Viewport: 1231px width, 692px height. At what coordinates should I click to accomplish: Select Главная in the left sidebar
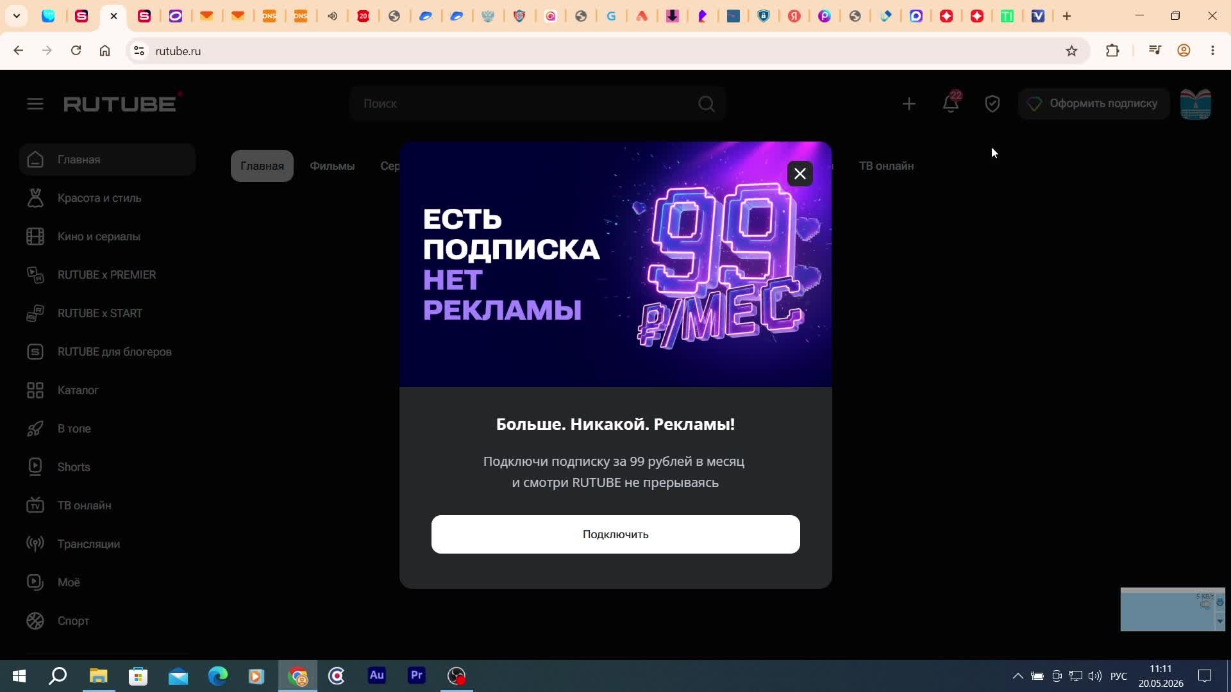(x=107, y=160)
